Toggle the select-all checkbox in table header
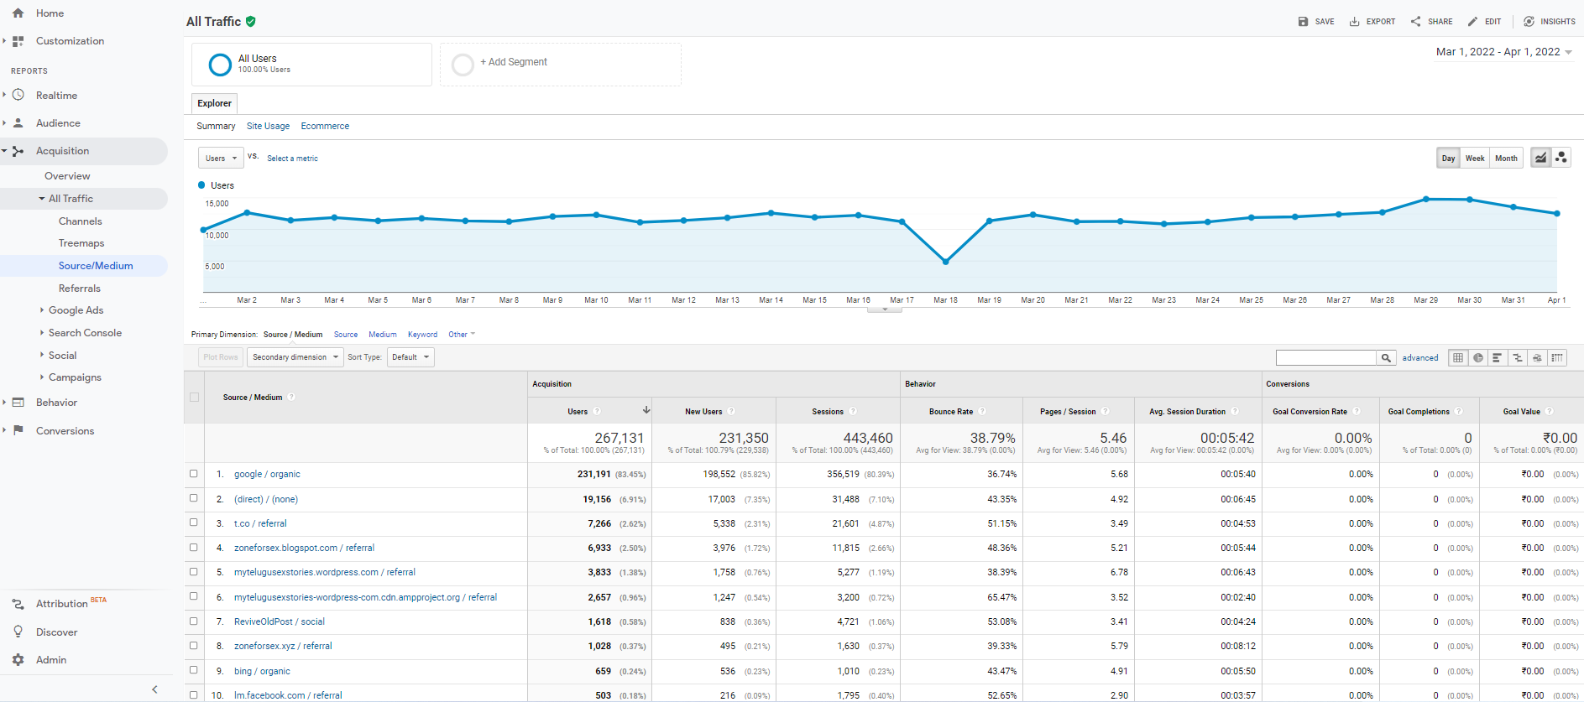 pyautogui.click(x=195, y=398)
